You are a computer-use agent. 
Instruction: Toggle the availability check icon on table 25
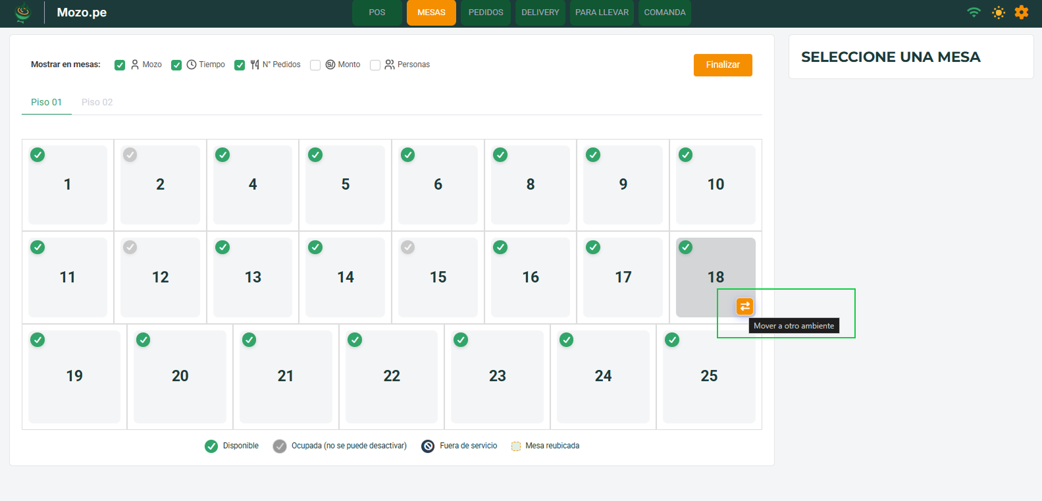point(672,340)
